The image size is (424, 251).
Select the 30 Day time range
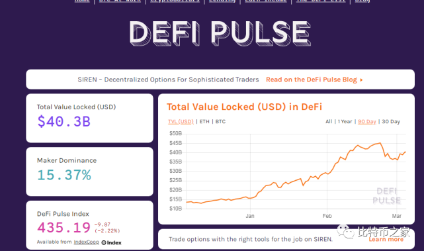point(391,122)
